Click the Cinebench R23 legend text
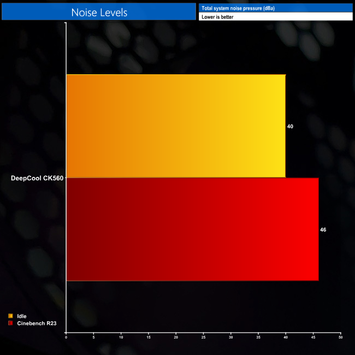 click(x=37, y=323)
